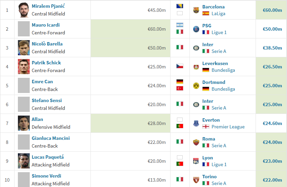Click the Dortmund BVB crest icon
Image resolution: width=287 pixels, height=187 pixels.
click(196, 86)
